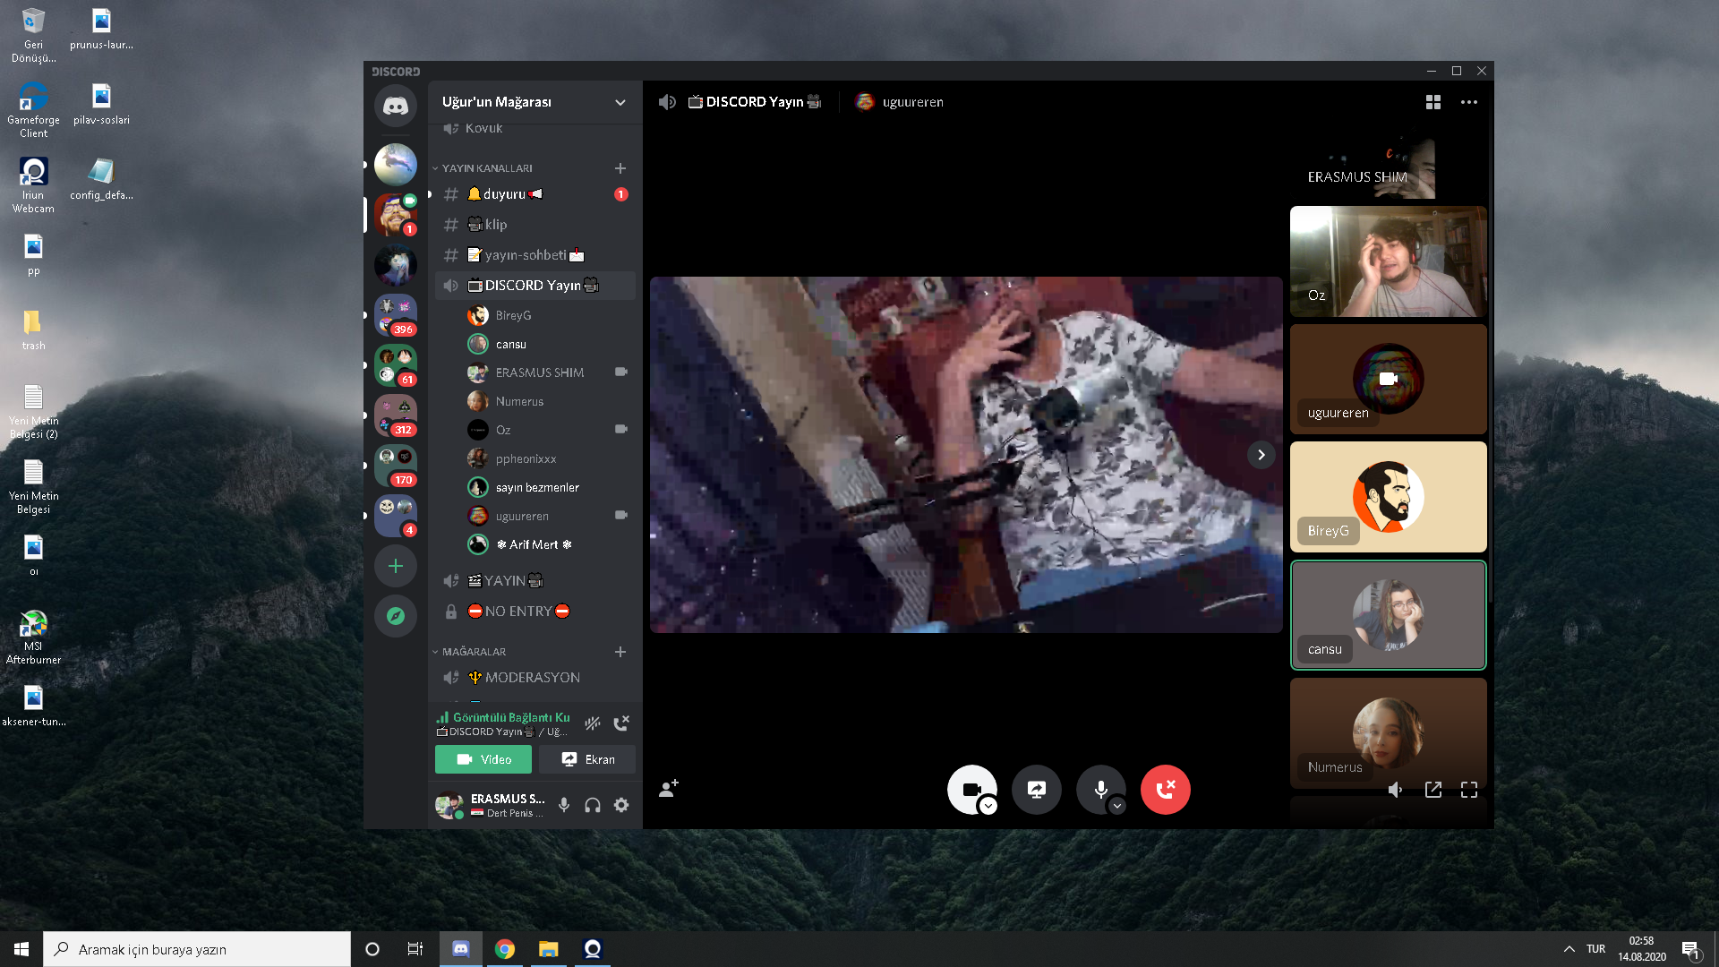The height and width of the screenshot is (967, 1719).
Task: Toggle deafen headphones in user panel
Action: coord(593,805)
